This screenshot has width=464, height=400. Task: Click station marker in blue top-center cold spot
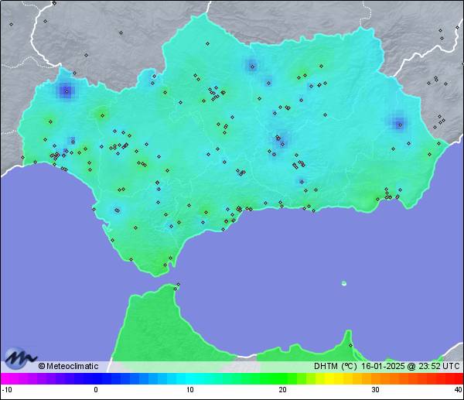point(252,67)
